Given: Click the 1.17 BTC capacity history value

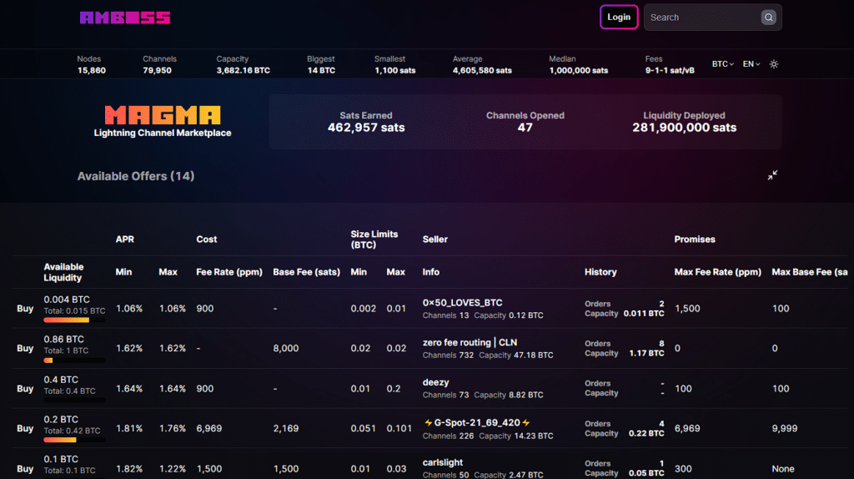Looking at the screenshot, I should tap(646, 353).
